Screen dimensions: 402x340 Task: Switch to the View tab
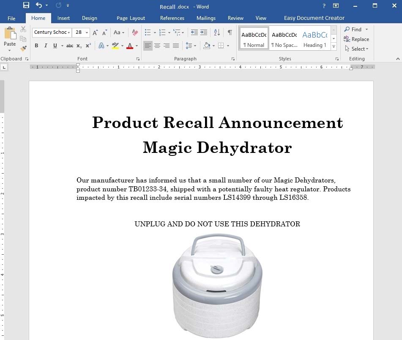click(x=261, y=18)
